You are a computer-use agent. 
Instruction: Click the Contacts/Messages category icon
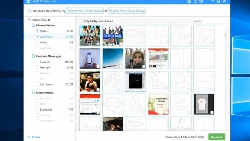(33, 56)
